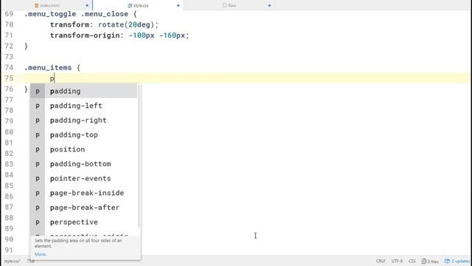Click the unsaved dot on index.html tab

click(87, 5)
